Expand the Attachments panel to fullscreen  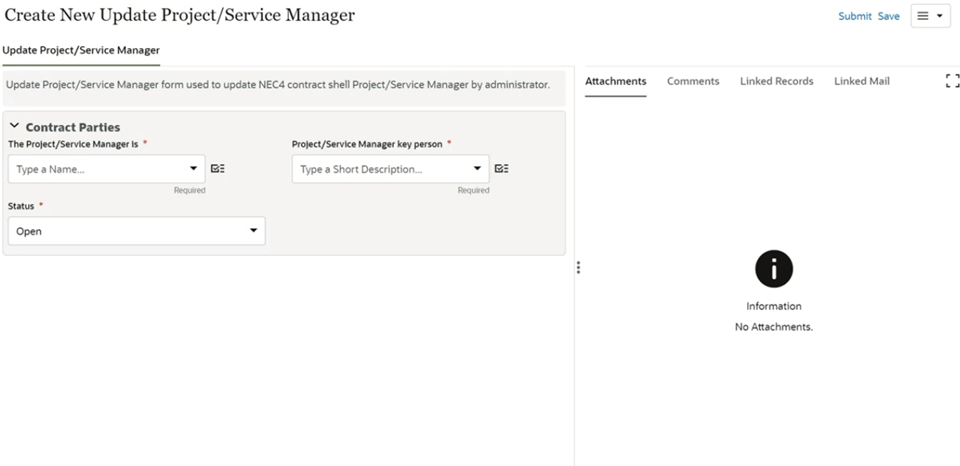point(951,80)
